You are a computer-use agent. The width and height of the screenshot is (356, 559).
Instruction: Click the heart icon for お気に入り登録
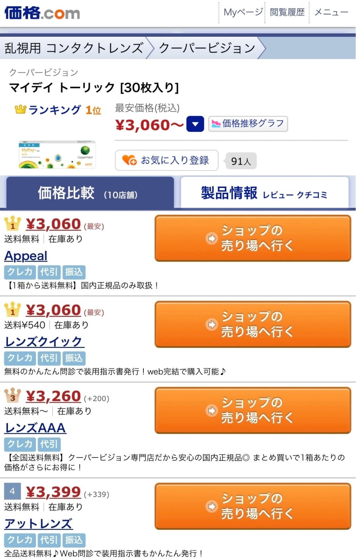point(129,160)
